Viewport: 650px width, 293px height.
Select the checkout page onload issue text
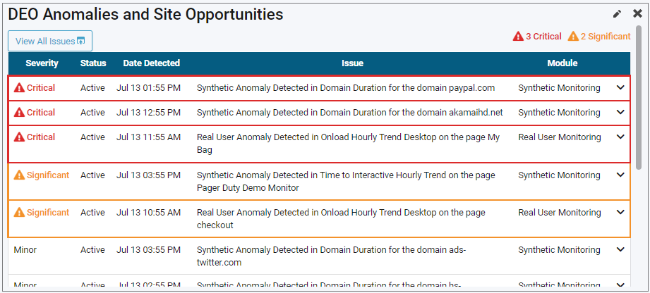[341, 218]
